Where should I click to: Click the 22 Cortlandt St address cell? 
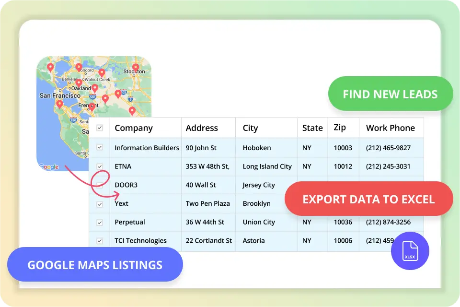click(x=208, y=241)
